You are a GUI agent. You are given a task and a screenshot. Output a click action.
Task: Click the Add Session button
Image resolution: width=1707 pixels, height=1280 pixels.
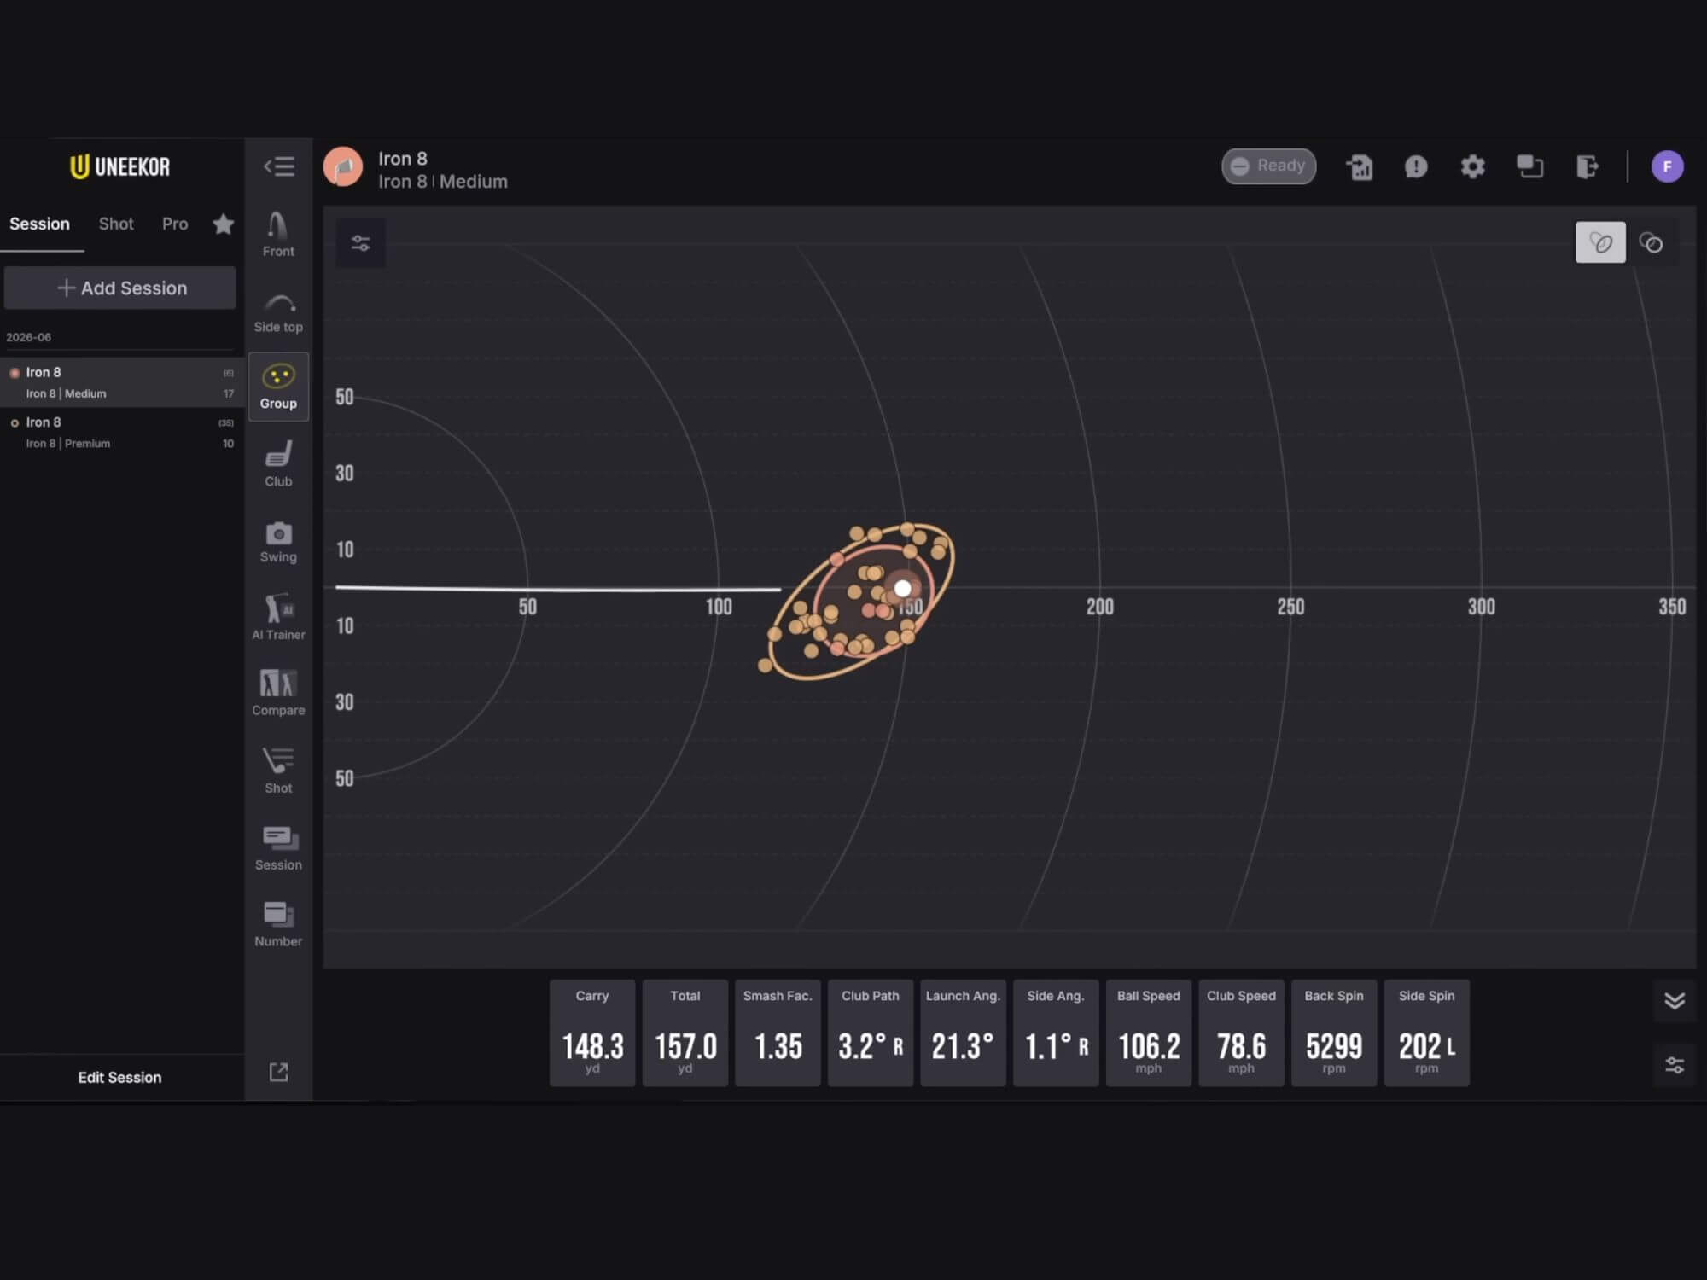pos(120,288)
